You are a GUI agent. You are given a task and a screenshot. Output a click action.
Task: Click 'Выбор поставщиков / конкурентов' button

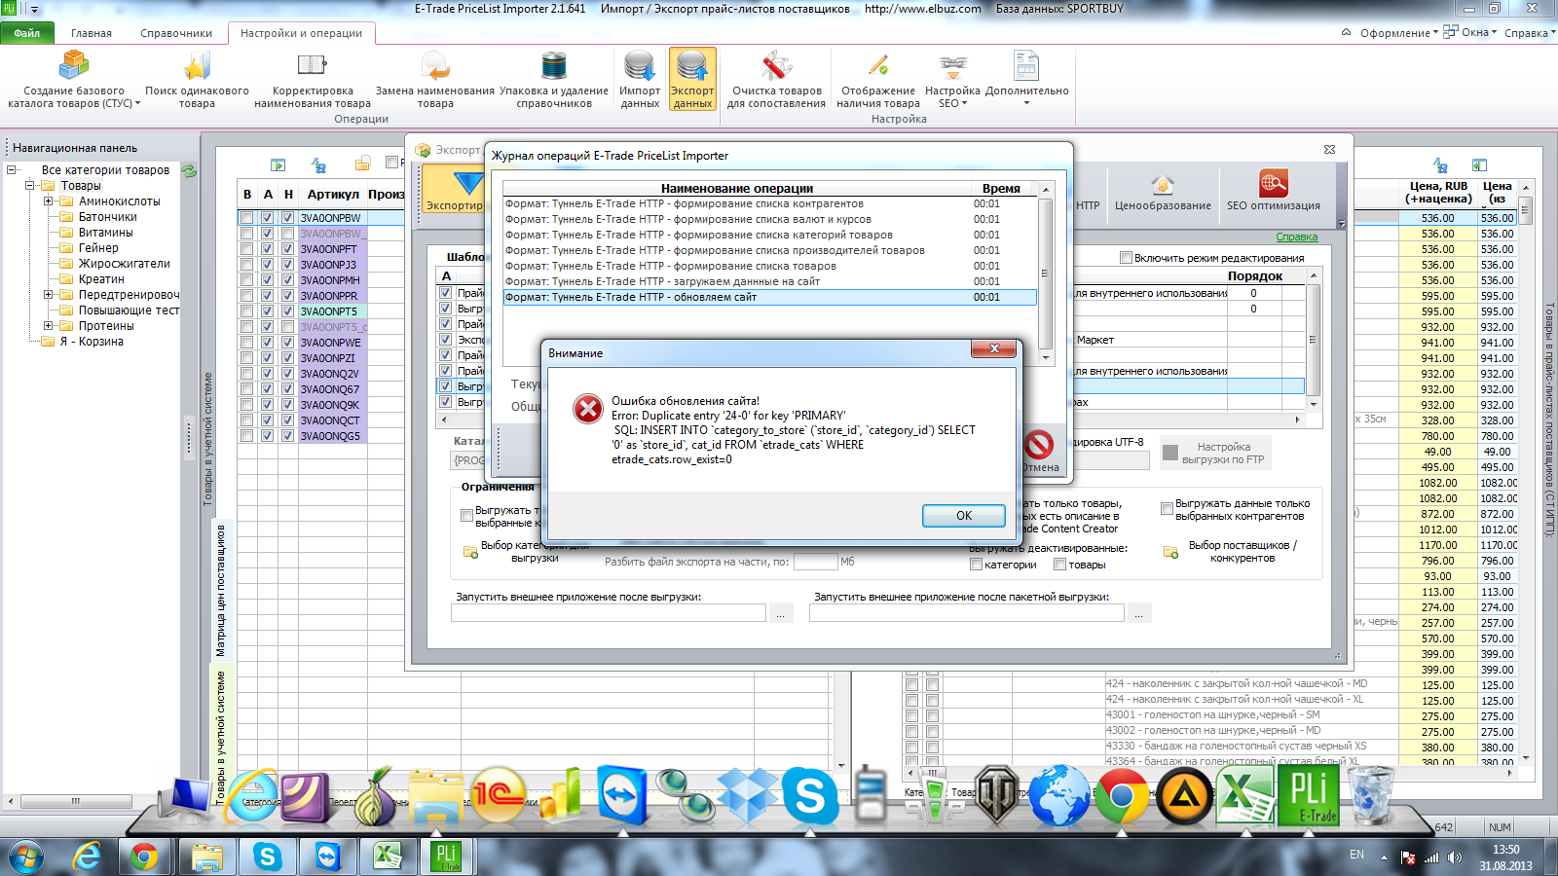[x=1231, y=552]
